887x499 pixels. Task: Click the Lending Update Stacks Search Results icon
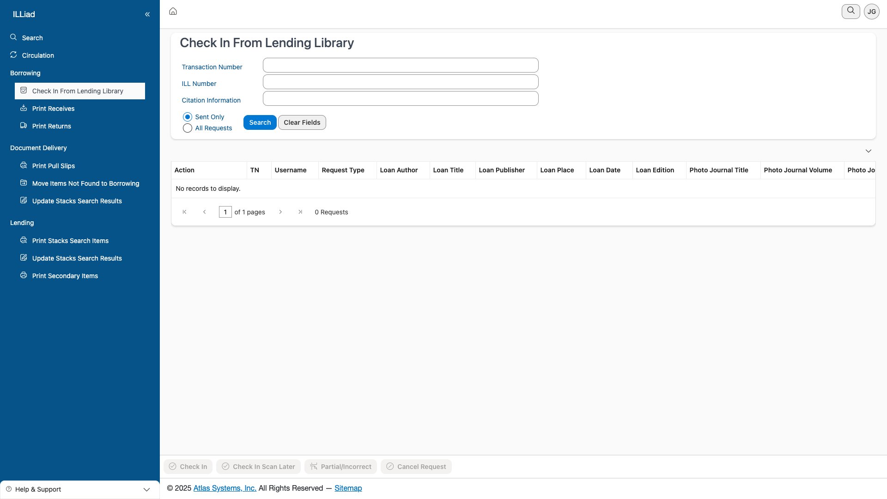24,258
